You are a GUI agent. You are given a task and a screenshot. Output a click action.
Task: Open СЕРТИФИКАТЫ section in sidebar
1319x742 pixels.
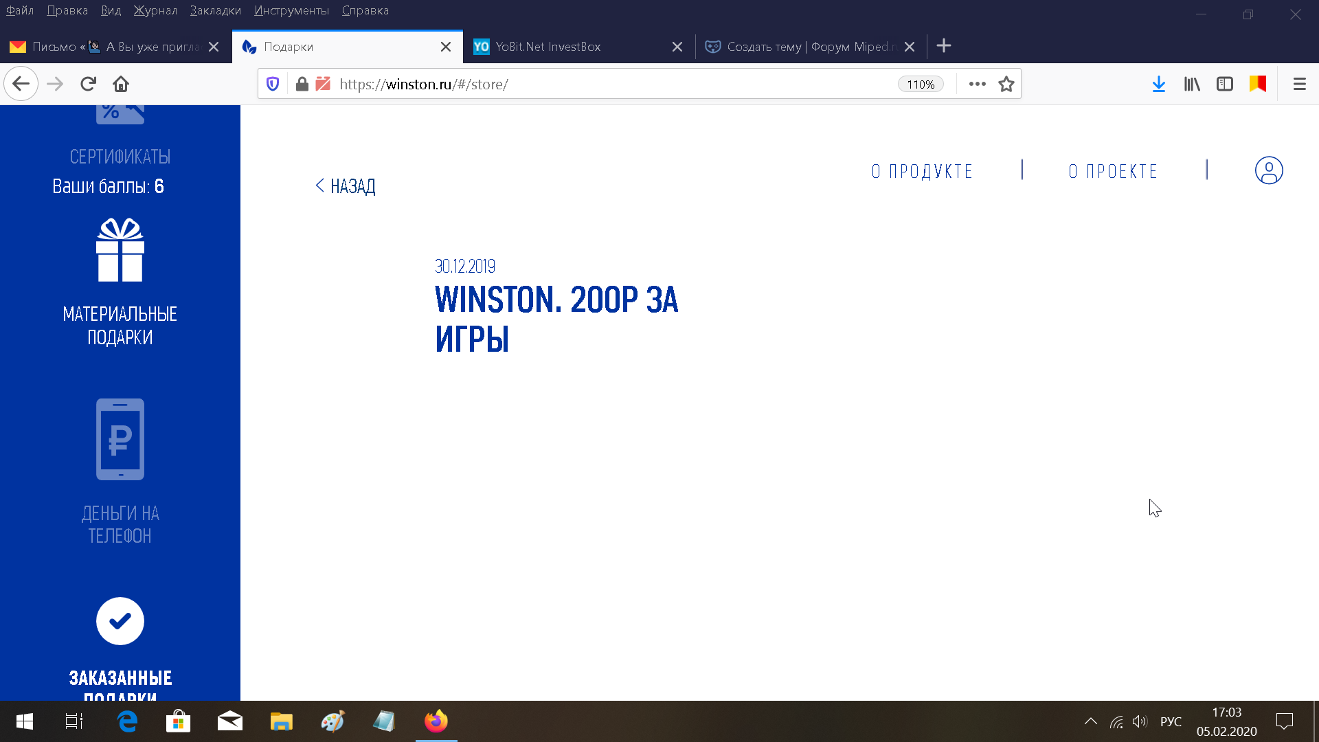pos(120,157)
